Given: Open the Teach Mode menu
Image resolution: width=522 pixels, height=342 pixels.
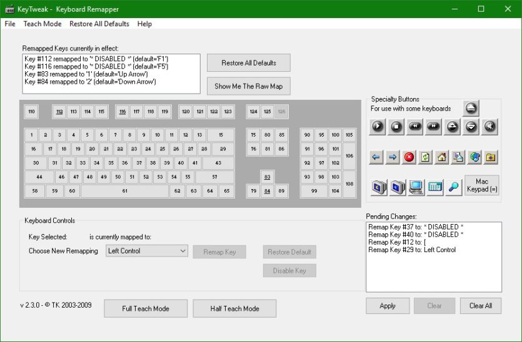Looking at the screenshot, I should click(43, 24).
